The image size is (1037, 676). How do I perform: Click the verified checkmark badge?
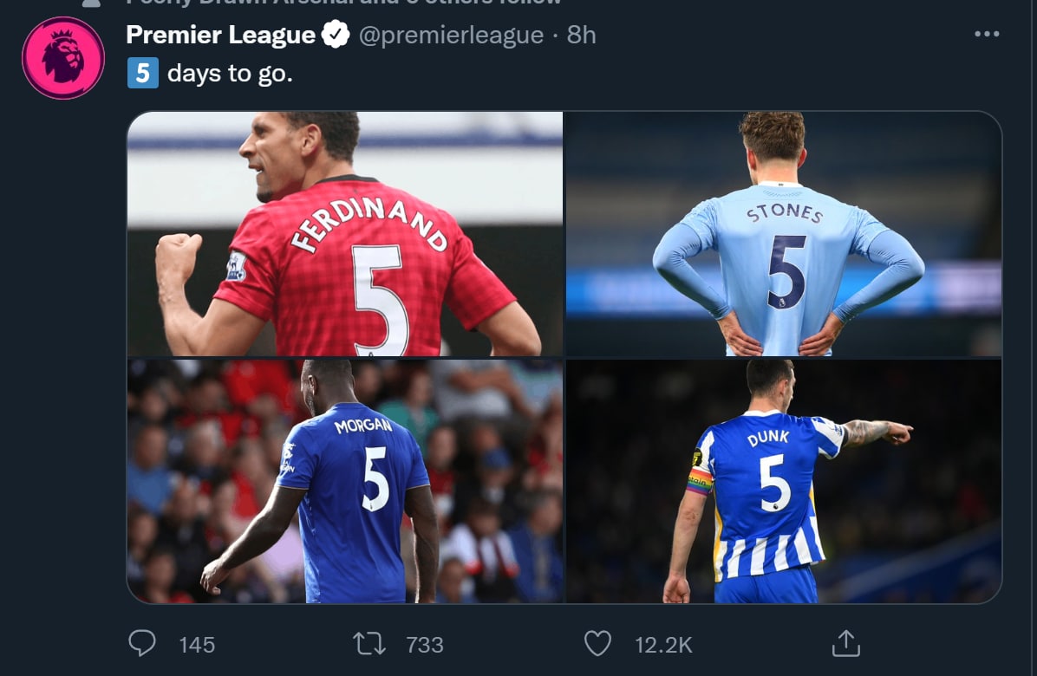(x=336, y=35)
